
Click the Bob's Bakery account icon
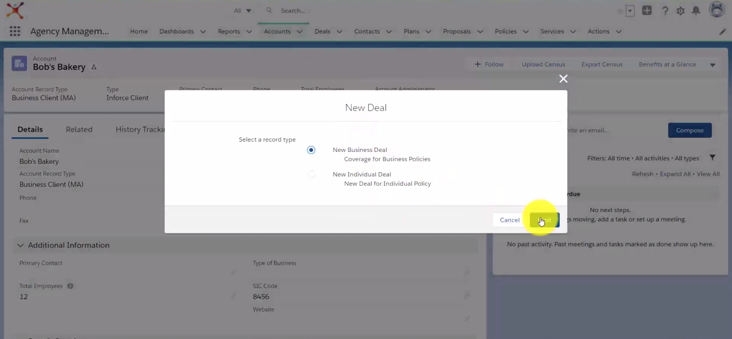[19, 64]
